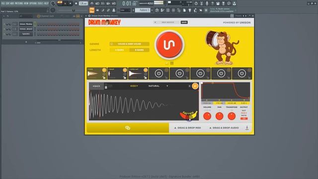This screenshot has width=318, height=179.
Task: Open the OUTPUT note selector
Action: 244,118
